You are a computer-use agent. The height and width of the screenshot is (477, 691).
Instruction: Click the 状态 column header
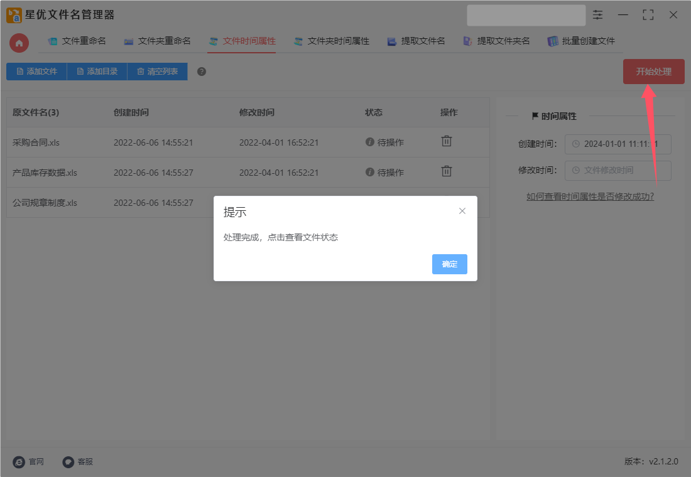click(x=373, y=112)
